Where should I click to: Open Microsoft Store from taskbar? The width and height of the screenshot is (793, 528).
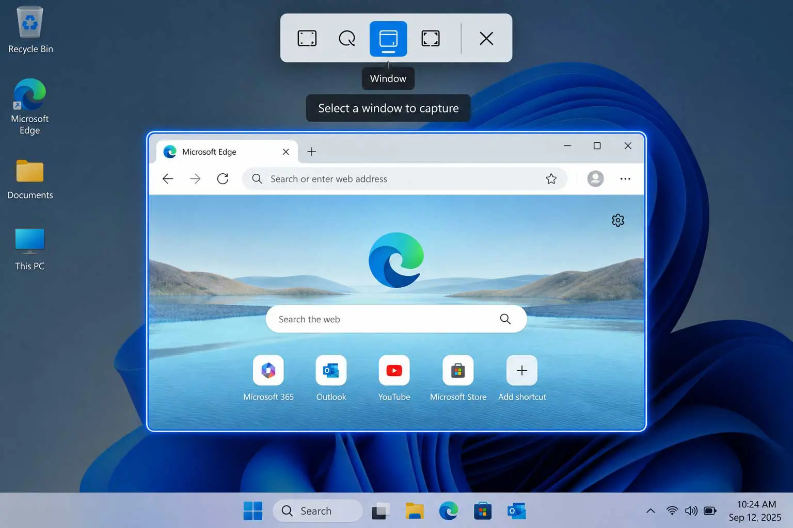(483, 511)
